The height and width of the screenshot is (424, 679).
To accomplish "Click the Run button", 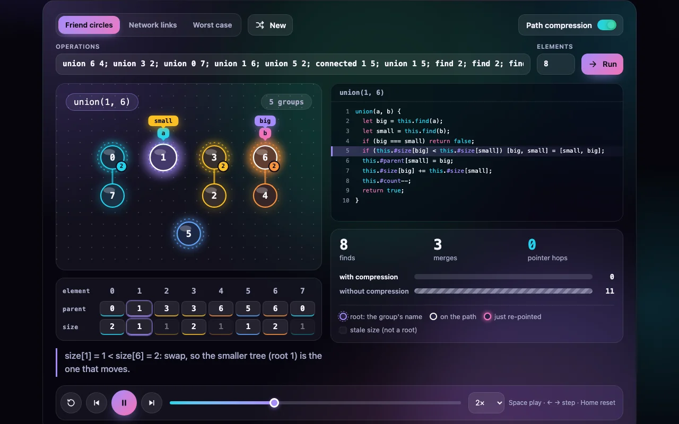I will [x=602, y=64].
